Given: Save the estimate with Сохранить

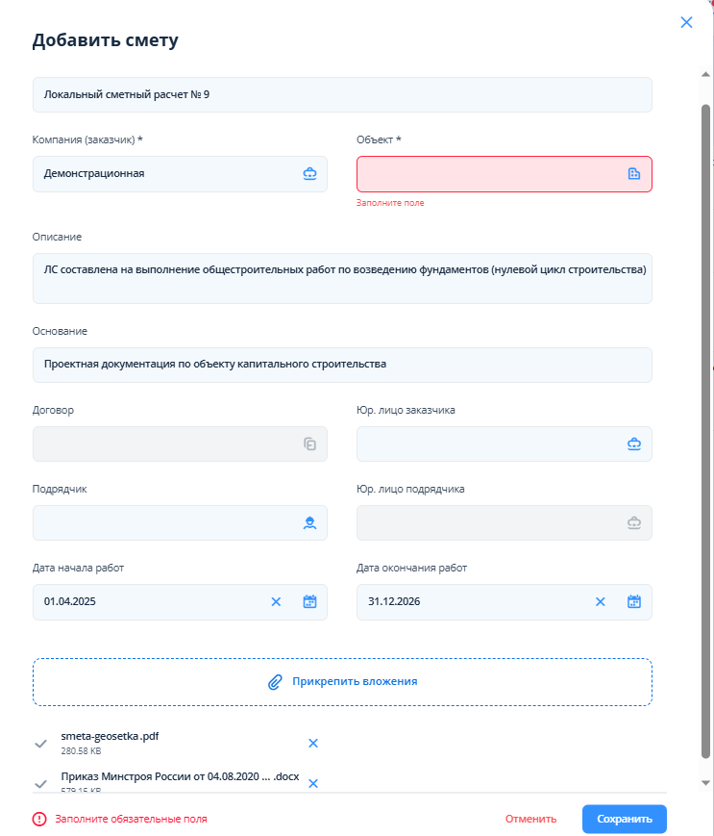Looking at the screenshot, I should (624, 819).
